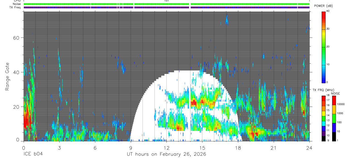Viewport: 348px width, 160px height.
Task: Click the NOISE legend title
Action: pos(335,94)
